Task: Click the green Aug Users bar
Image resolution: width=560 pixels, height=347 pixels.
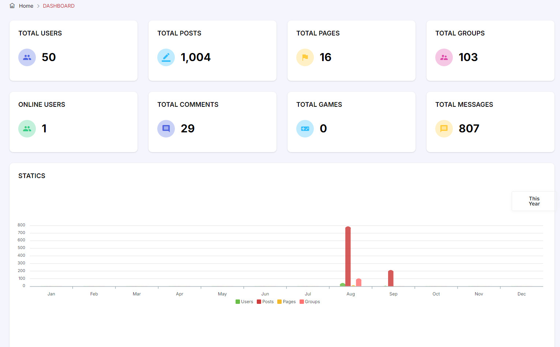Action: point(342,285)
